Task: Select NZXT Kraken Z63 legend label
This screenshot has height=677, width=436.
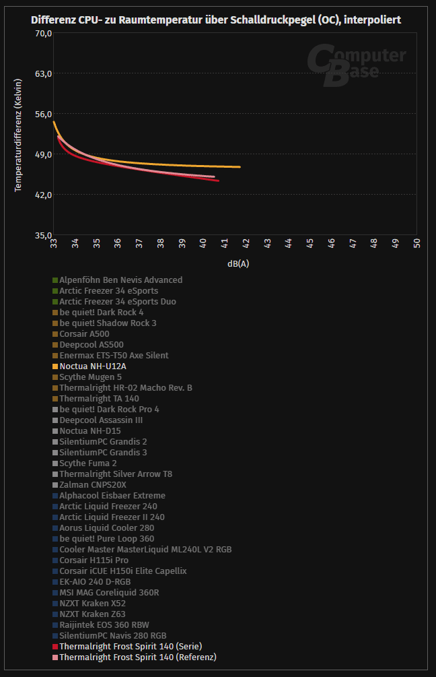Action: [93, 614]
